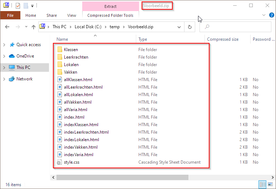Click the style.css file icon

click(x=59, y=163)
